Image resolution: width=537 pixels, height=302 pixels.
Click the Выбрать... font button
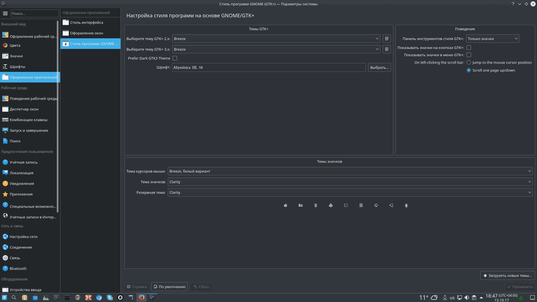coord(379,67)
